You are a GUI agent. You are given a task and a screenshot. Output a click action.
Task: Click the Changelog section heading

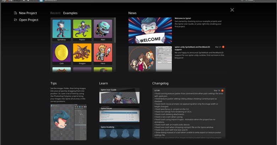click(x=160, y=83)
